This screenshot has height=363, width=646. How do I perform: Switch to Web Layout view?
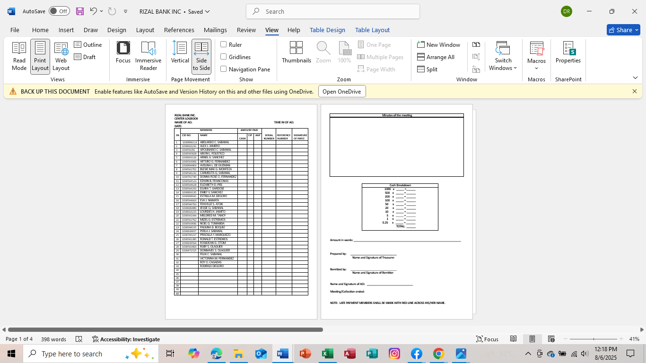tap(61, 56)
